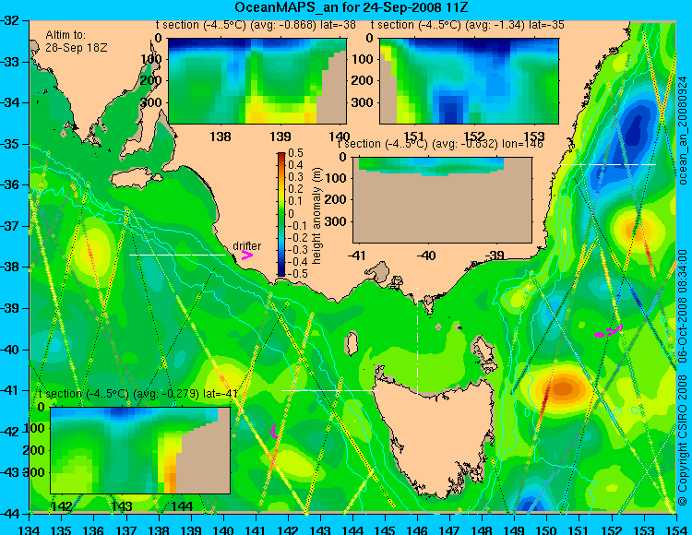This screenshot has width=692, height=535.
Task: Click the title 'OceanMAPS_an for 24-Sep-2008 11Z'
Action: pos(352,7)
